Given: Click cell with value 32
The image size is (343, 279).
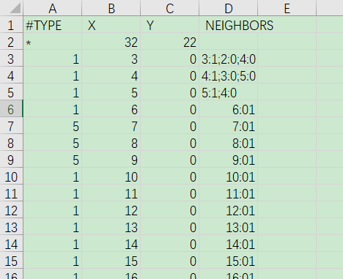Looking at the screenshot, I should 111,42.
